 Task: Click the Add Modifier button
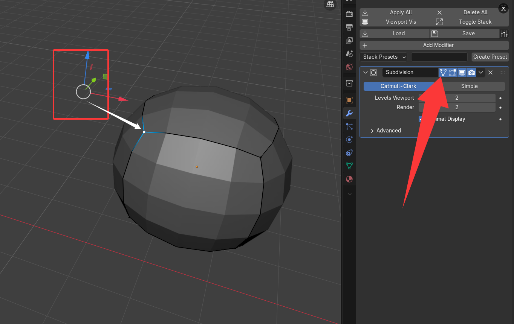[434, 45]
